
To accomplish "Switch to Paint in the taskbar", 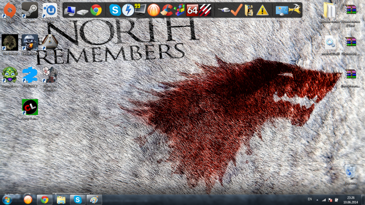I will tap(94, 200).
